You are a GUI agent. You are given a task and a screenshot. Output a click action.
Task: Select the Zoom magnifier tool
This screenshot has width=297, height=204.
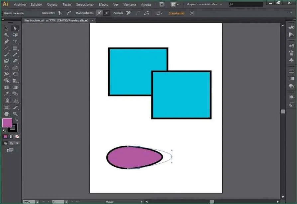pos(15,114)
